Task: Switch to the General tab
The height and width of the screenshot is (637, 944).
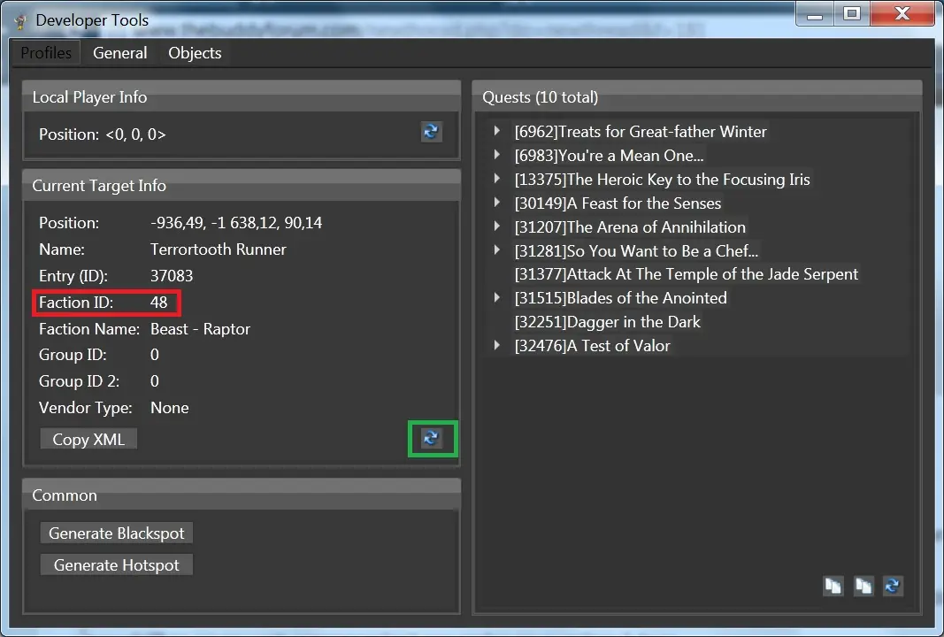Action: (120, 53)
